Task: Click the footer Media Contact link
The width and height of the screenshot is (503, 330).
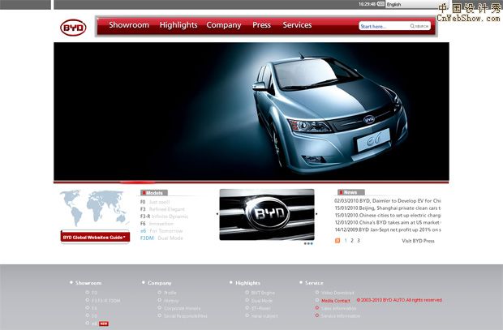Action: (x=336, y=301)
